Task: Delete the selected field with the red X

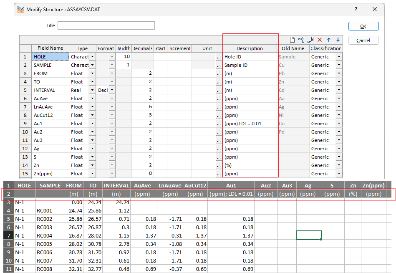Action: point(320,40)
